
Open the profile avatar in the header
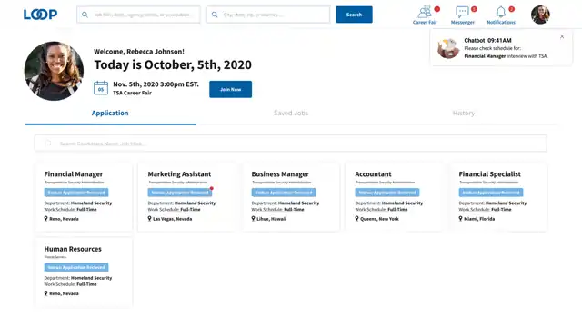(540, 15)
